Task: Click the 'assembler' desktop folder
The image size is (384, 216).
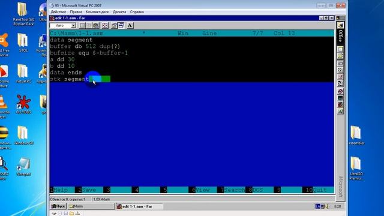Action: [x=356, y=135]
